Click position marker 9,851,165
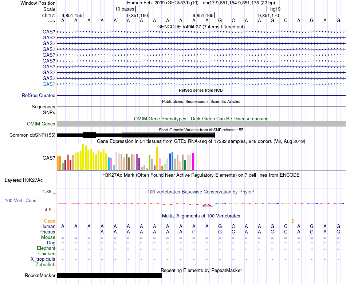This screenshot has width=346, height=284. 203,15
